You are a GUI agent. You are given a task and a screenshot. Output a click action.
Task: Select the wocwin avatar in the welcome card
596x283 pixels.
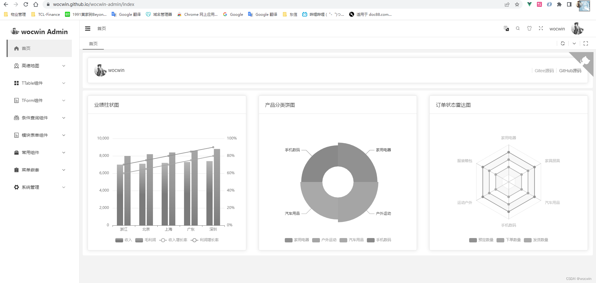coord(100,70)
